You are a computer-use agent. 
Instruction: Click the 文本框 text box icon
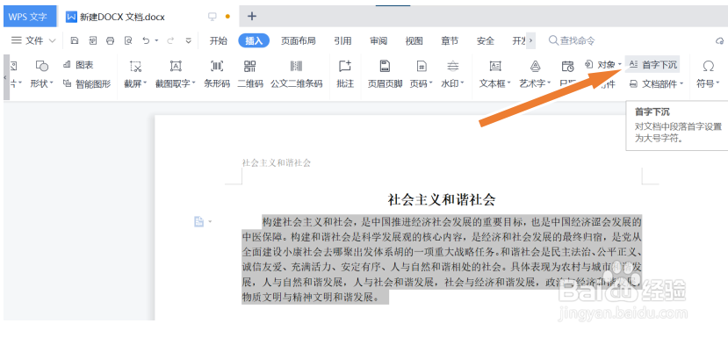pyautogui.click(x=495, y=67)
